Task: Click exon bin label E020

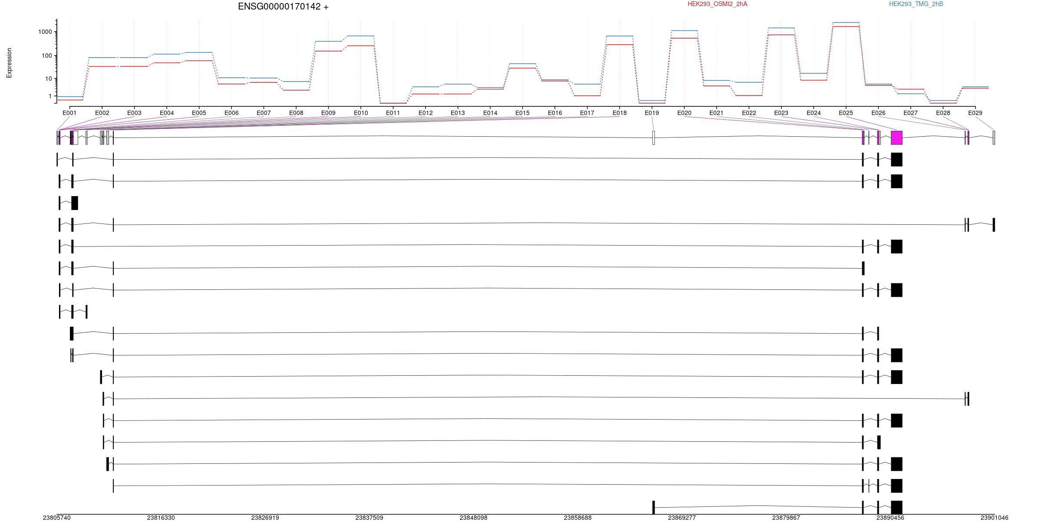Action: 684,113
